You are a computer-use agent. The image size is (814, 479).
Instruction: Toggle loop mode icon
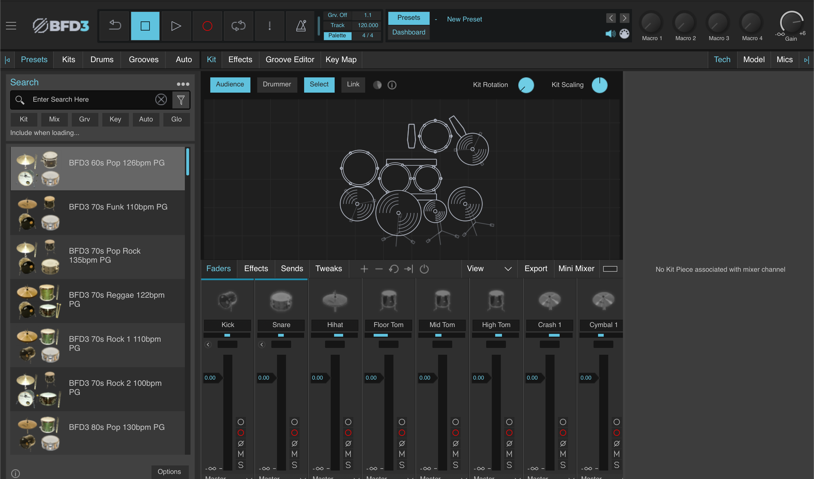pyautogui.click(x=238, y=25)
